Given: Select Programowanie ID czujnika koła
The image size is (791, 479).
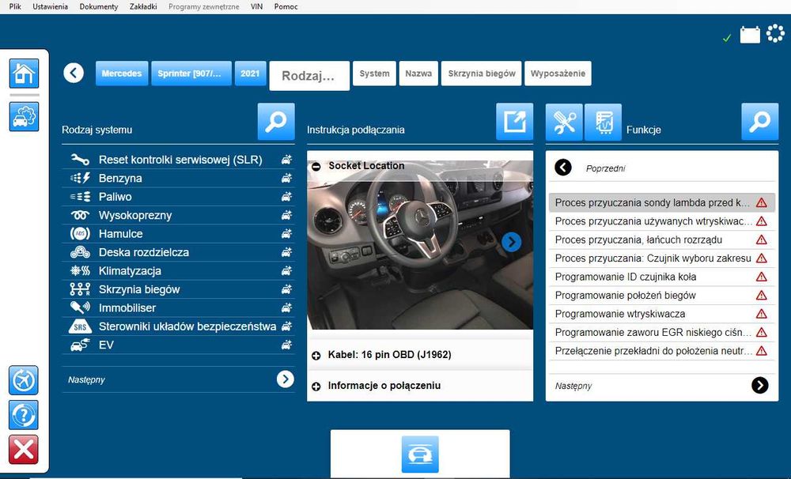Looking at the screenshot, I should click(662, 277).
